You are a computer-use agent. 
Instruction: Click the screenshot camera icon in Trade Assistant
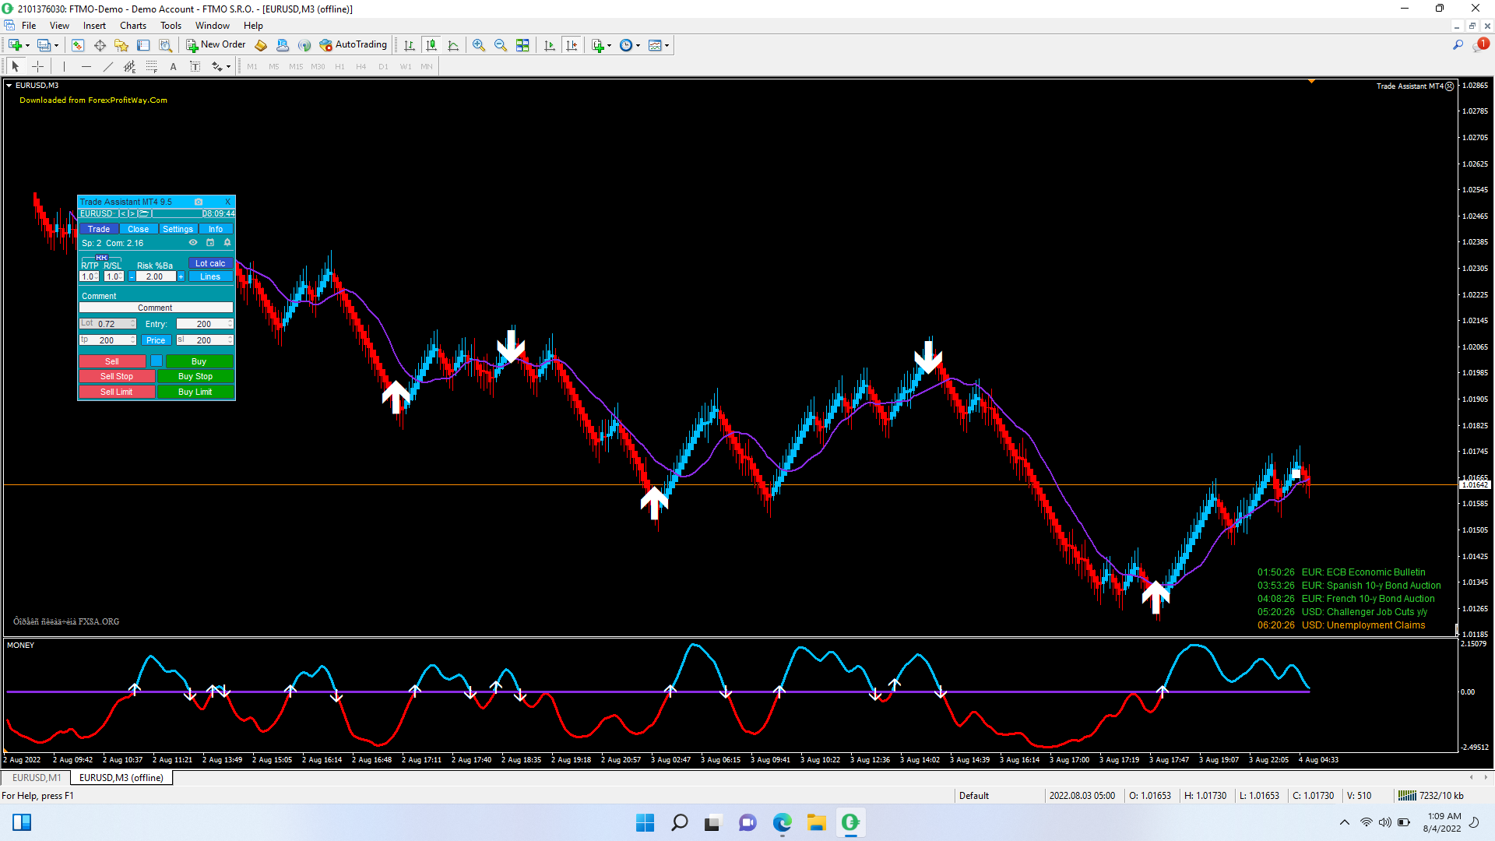pyautogui.click(x=199, y=202)
